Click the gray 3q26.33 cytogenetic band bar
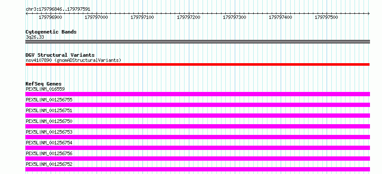The image size is (382, 174). 197,42
